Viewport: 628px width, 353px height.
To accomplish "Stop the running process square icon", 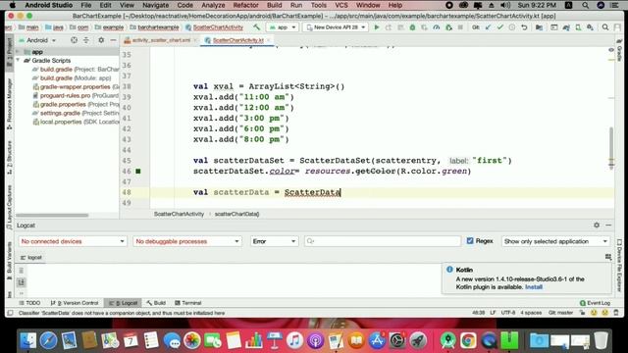I will click(460, 27).
